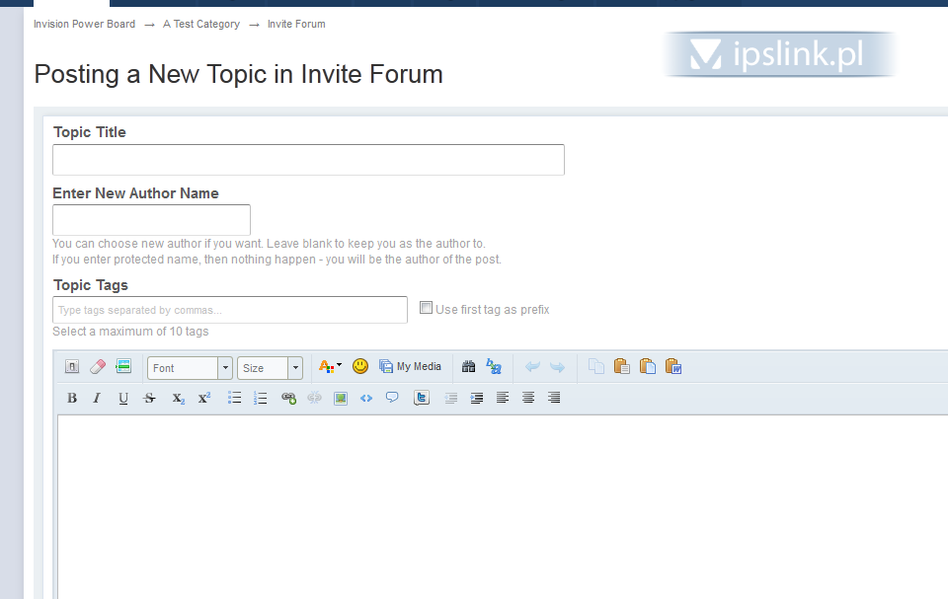
Task: Focus the Topic Title input field
Action: click(308, 160)
